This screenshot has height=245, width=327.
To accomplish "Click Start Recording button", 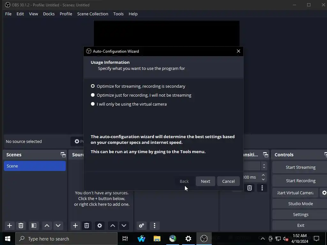I will coord(300,181).
